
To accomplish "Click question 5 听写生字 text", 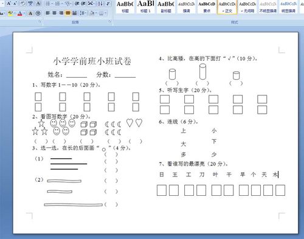I will pyautogui.click(x=185, y=90).
